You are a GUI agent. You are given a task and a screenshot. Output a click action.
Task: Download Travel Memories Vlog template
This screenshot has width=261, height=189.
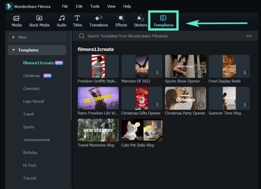(x=114, y=136)
